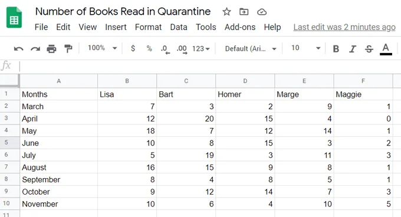Select Bart's April value 20
The width and height of the screenshot is (401, 217).
[x=186, y=119]
